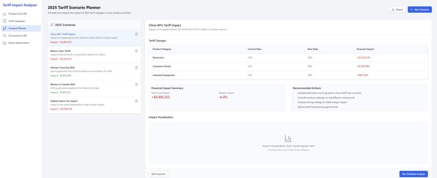Delete the Mexico Auto Tariffs scenario
437x178 pixels.
(136, 51)
